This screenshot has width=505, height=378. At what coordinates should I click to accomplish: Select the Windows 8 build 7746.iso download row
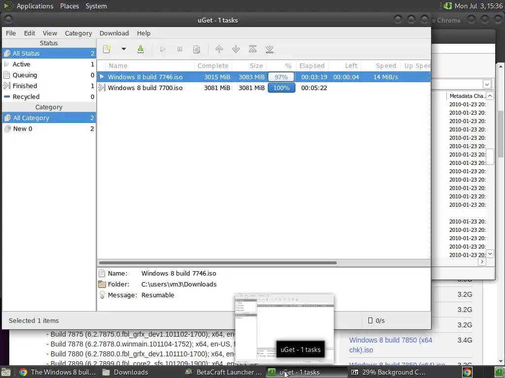click(263, 77)
